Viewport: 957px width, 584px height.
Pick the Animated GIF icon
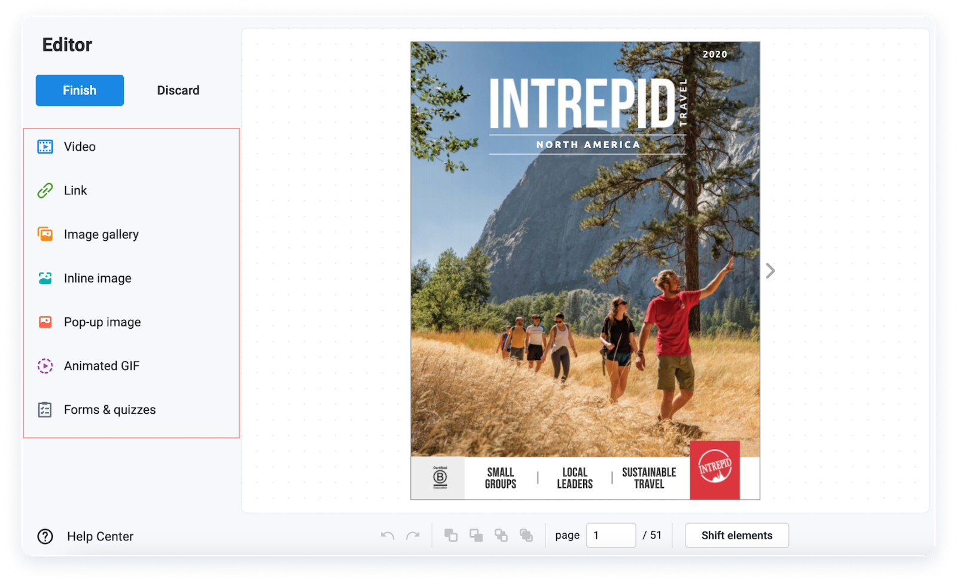coord(45,366)
